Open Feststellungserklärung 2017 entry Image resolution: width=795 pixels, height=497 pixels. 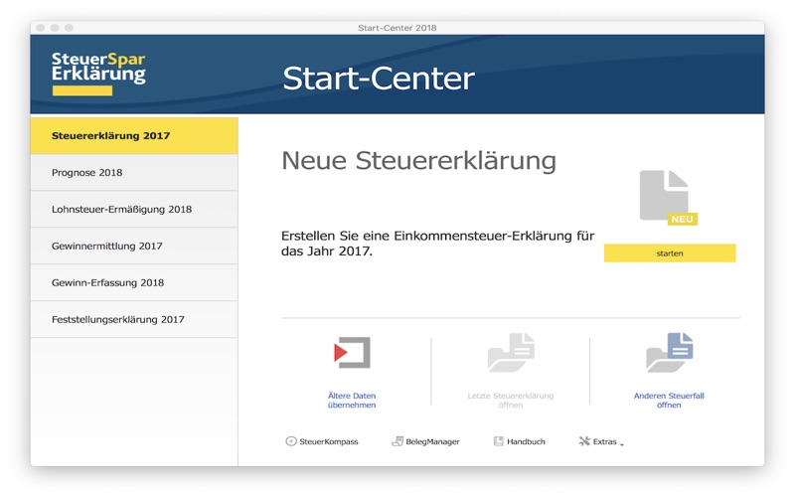click(134, 319)
